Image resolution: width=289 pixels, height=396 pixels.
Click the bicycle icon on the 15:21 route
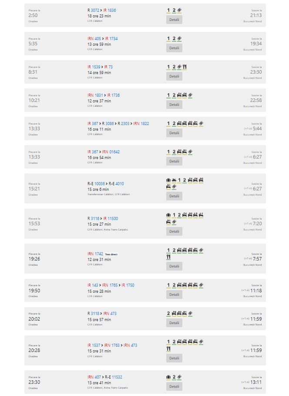tap(174, 180)
